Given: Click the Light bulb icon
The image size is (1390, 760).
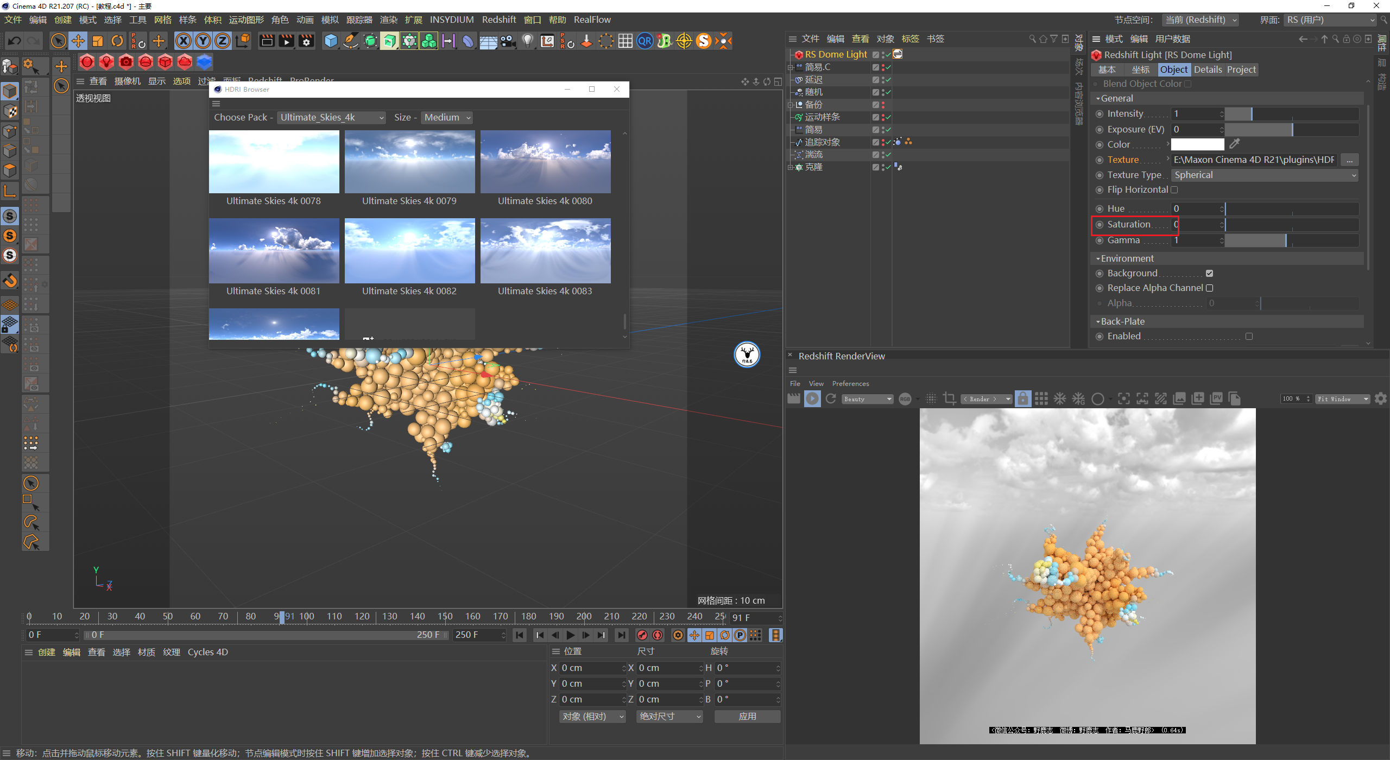Looking at the screenshot, I should [x=528, y=41].
